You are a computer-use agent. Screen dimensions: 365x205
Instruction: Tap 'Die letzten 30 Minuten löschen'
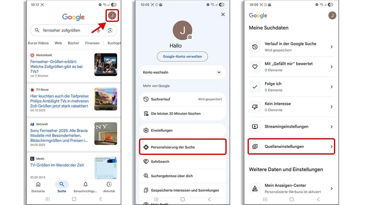click(182, 114)
